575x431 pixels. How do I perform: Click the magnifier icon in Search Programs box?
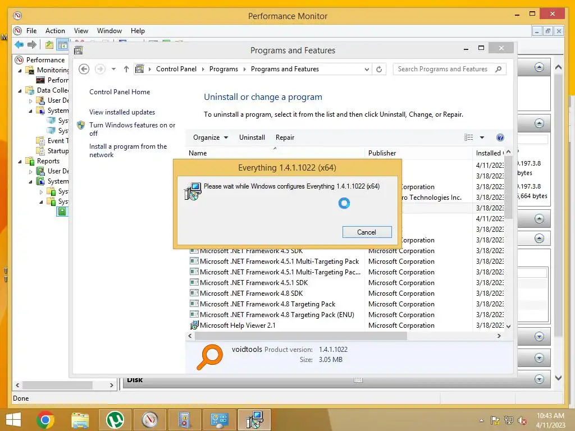[498, 69]
